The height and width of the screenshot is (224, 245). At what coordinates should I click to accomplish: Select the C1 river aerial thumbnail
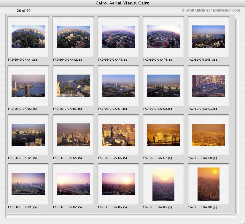click(x=118, y=86)
